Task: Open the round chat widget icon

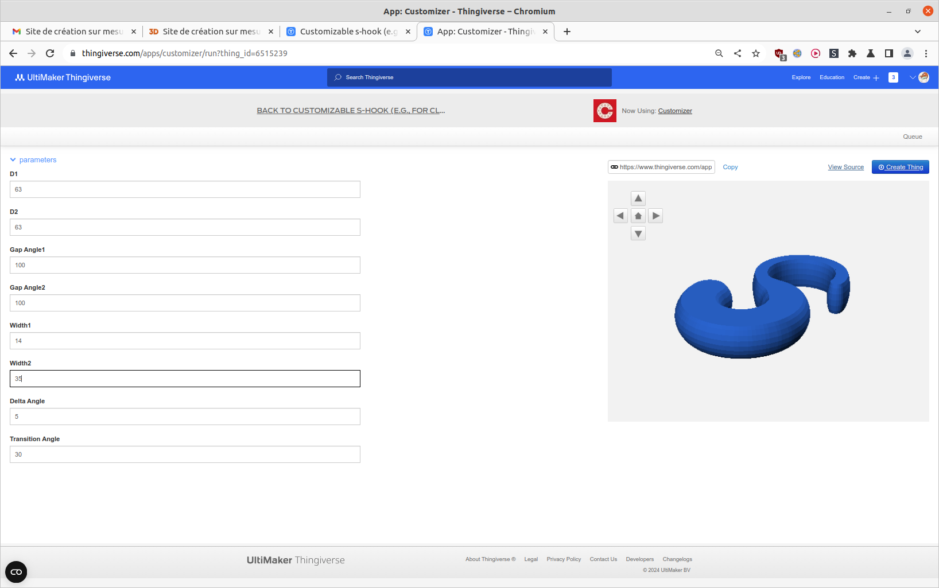Action: click(x=16, y=572)
